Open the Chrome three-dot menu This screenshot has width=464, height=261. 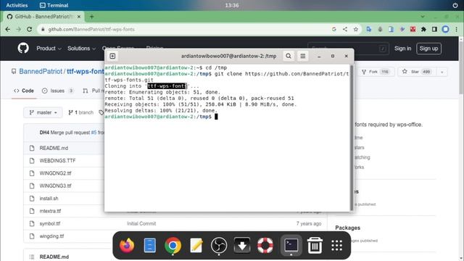click(456, 29)
